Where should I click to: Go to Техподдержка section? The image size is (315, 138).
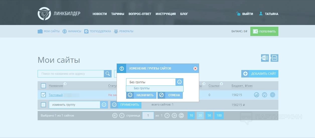(98, 31)
